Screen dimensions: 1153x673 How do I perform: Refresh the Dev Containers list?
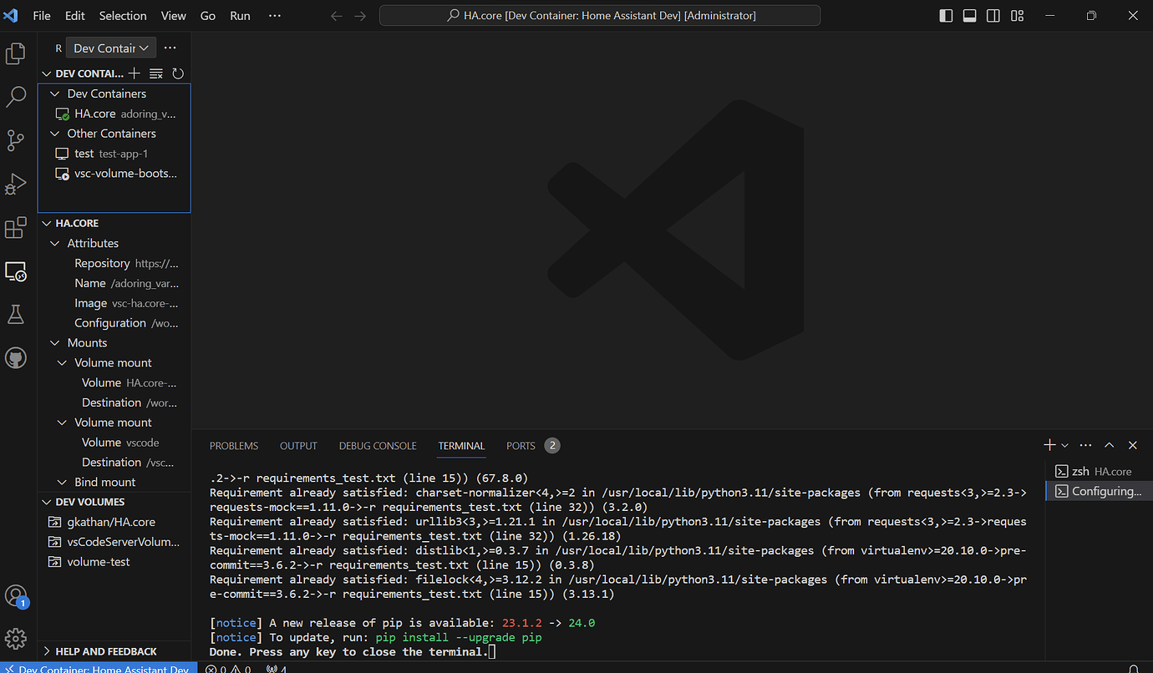(x=178, y=73)
